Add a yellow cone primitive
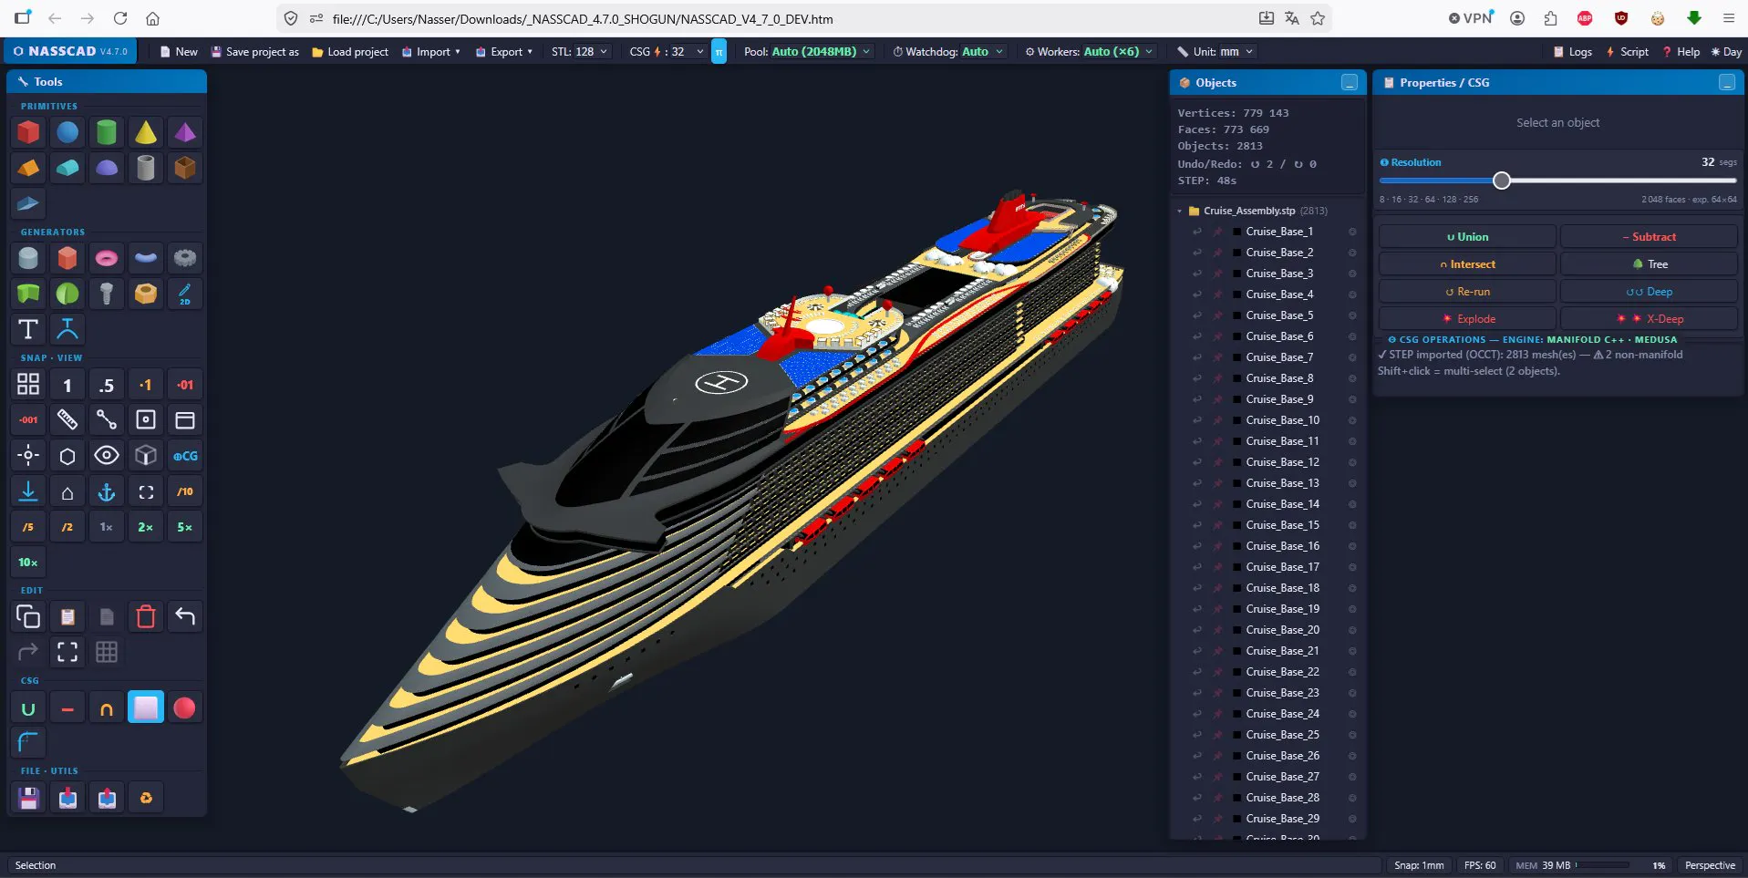 click(x=146, y=132)
